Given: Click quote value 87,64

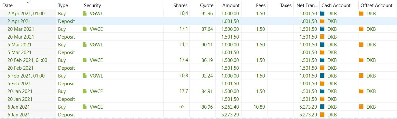Looking at the screenshot, I should 208,29.
